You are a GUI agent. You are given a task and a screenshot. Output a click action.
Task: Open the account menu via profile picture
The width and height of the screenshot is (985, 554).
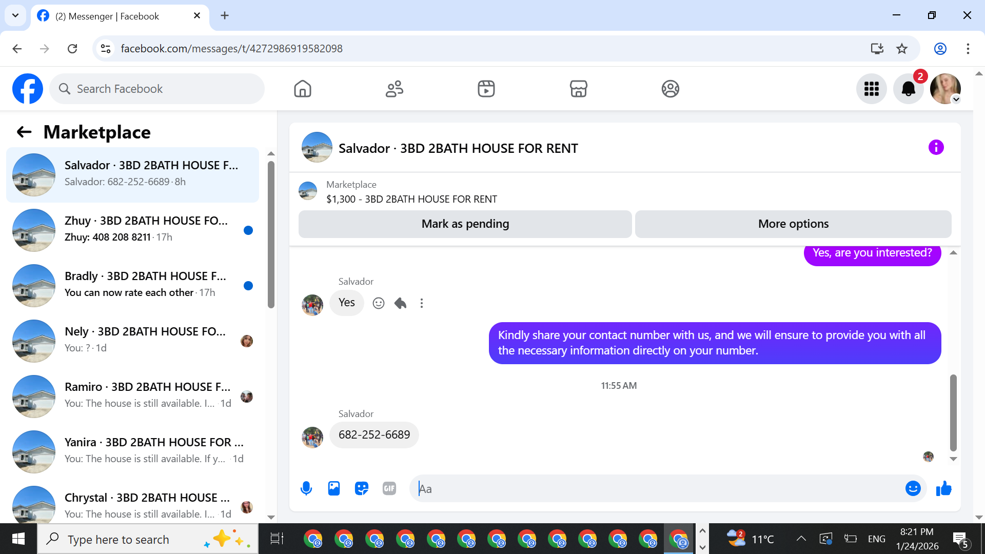945,89
